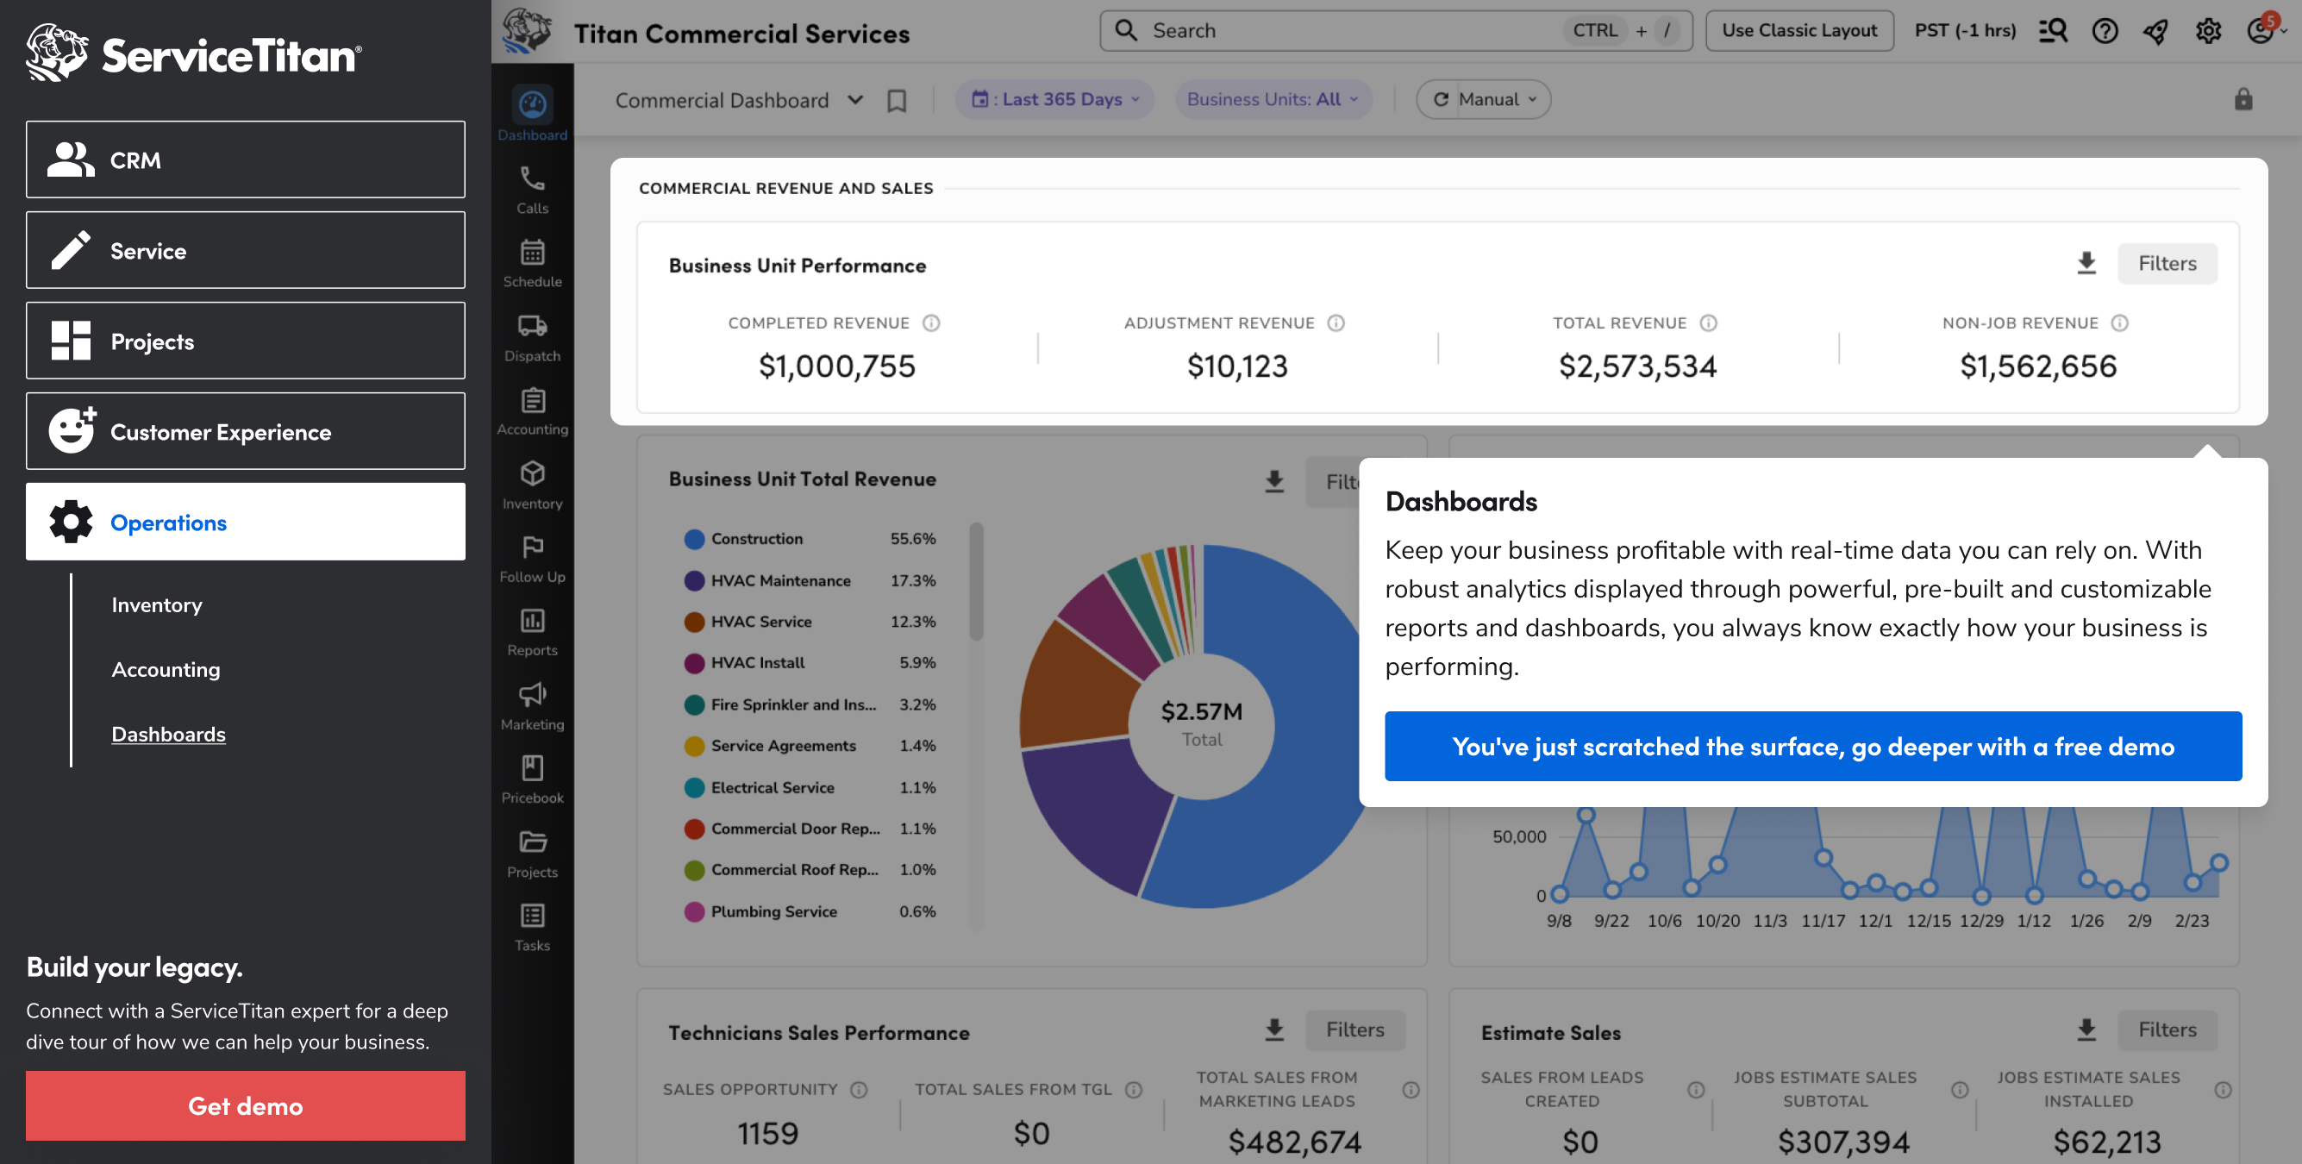2302x1164 pixels.
Task: Toggle Use Classic Layout
Action: click(1798, 30)
